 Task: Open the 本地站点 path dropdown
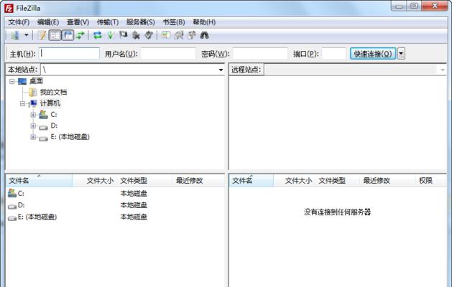point(221,70)
